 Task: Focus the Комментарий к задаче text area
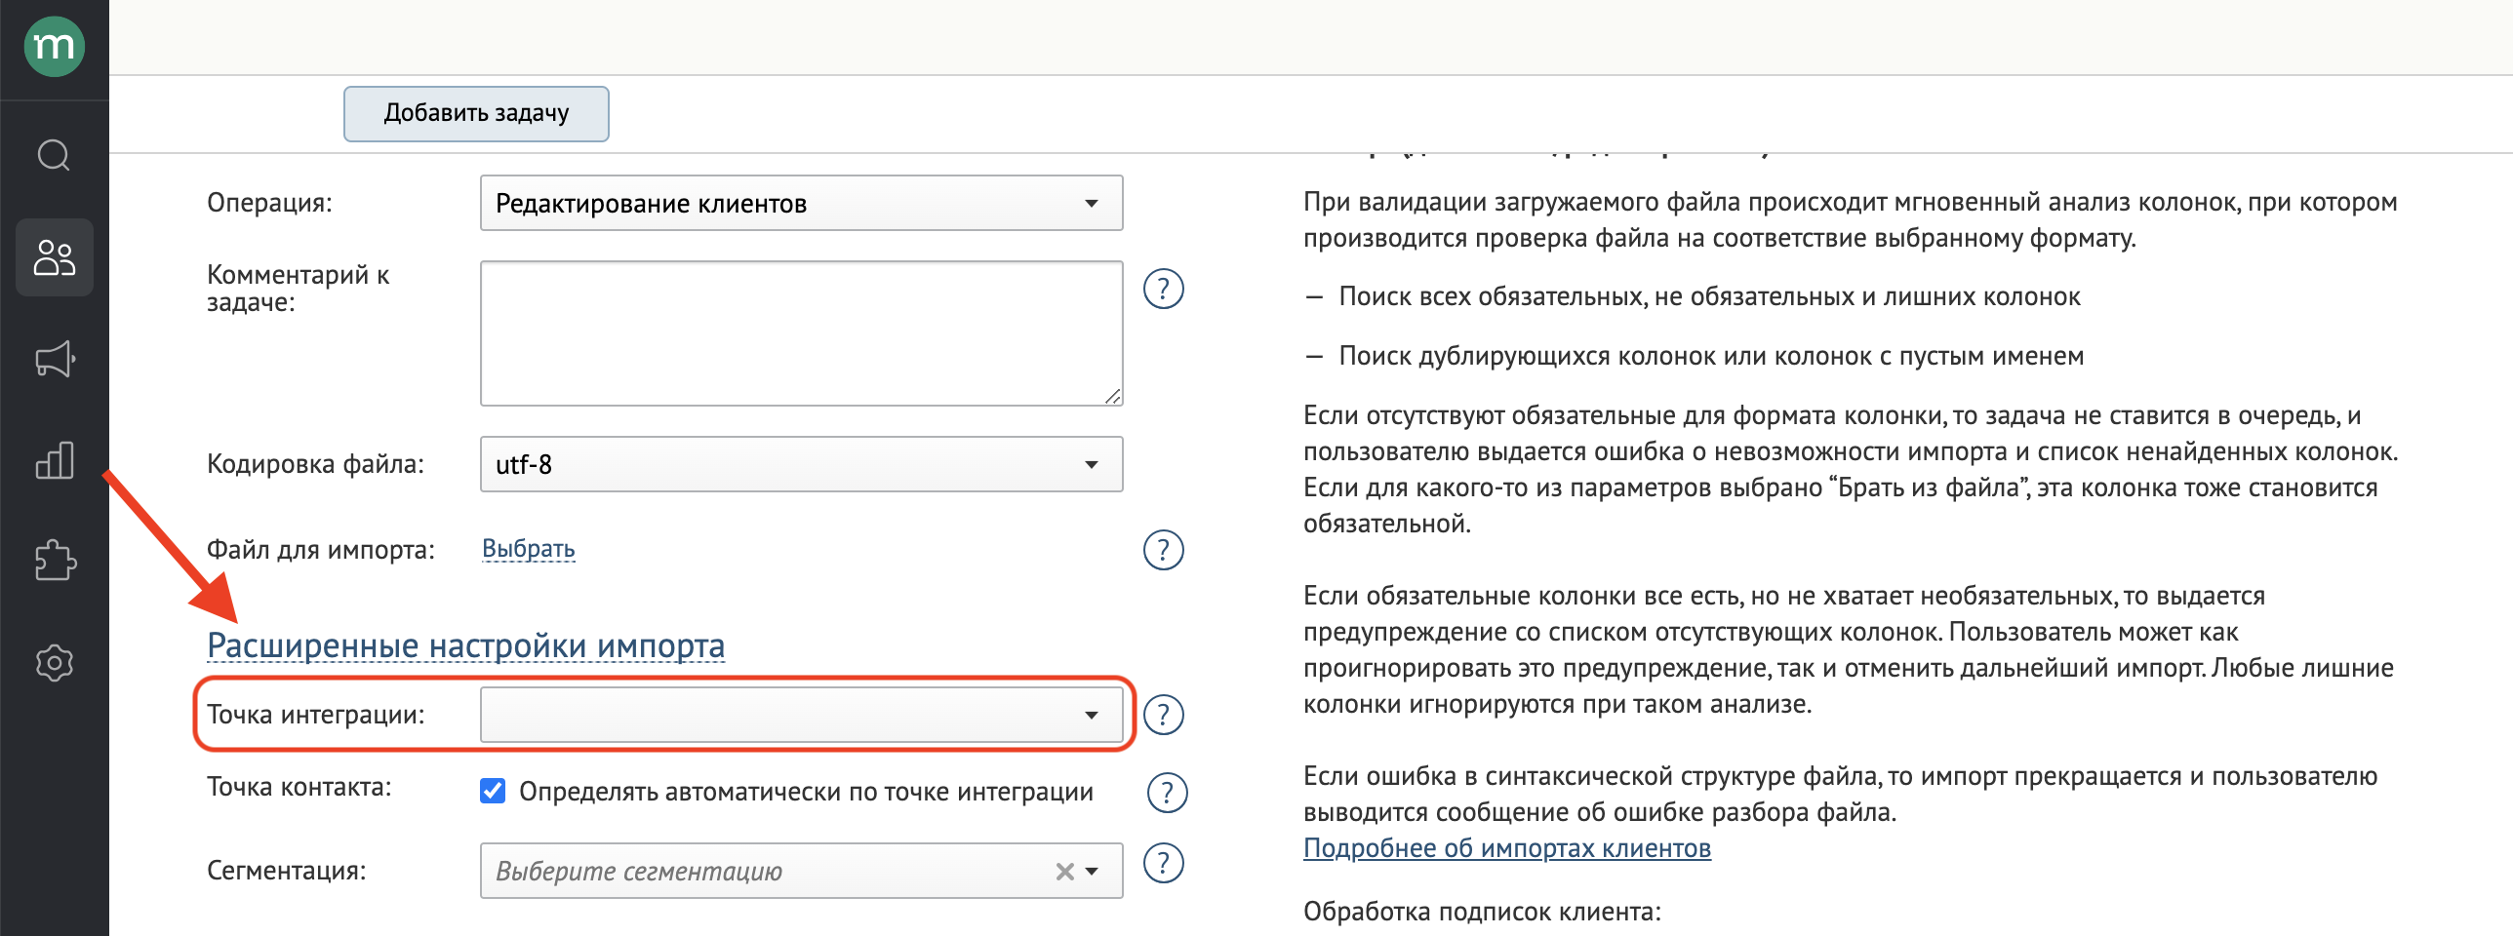[801, 333]
